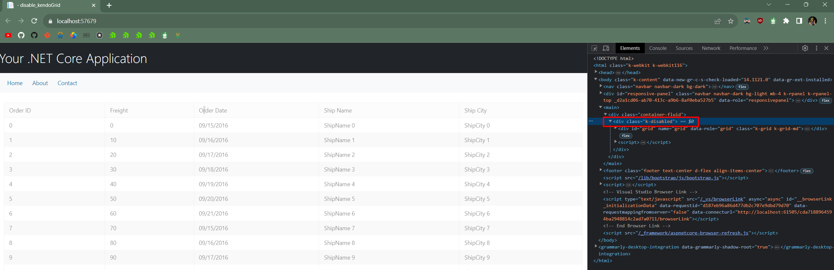Collapse the main element node

(x=600, y=107)
